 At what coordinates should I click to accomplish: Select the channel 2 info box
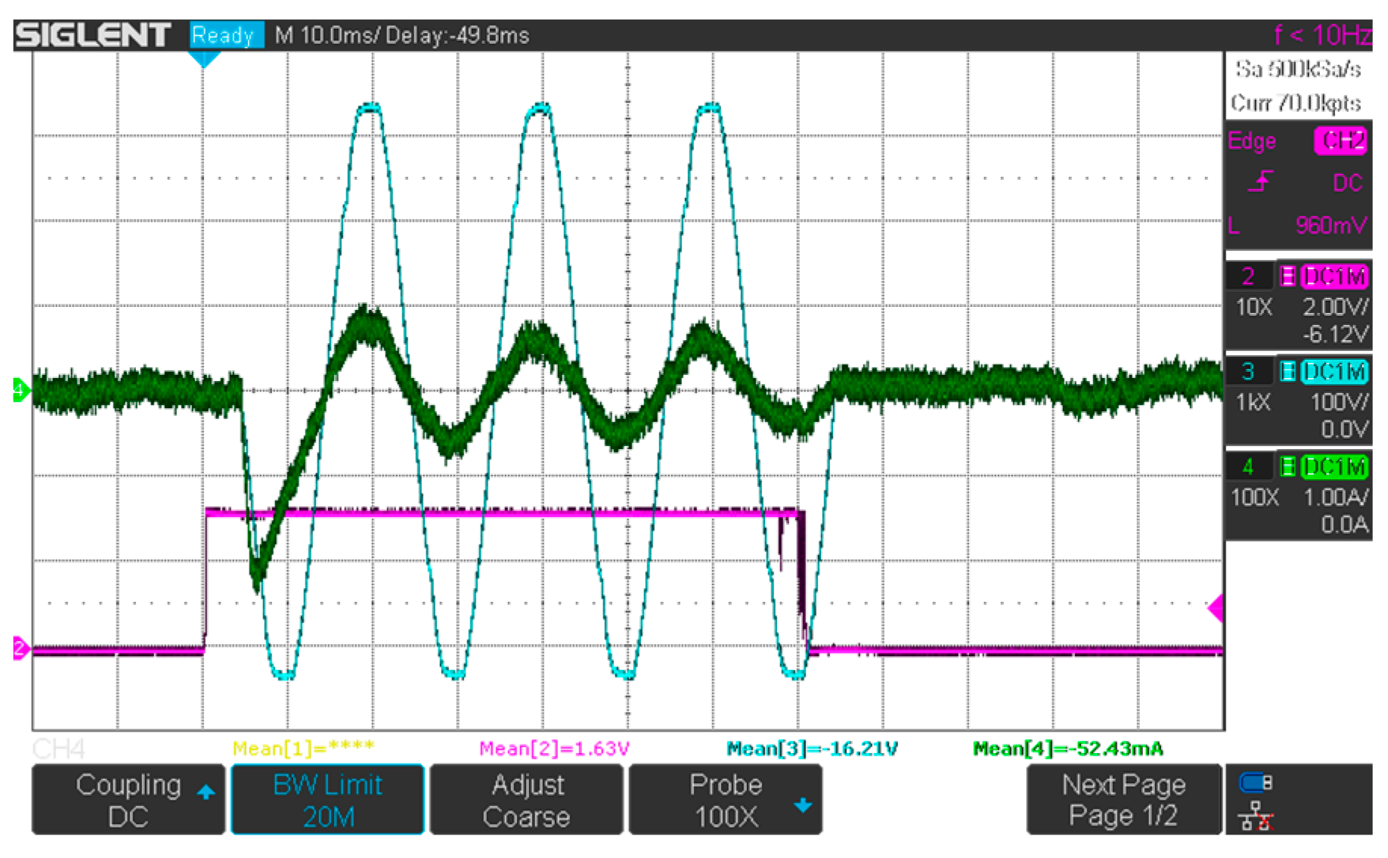click(x=1299, y=306)
